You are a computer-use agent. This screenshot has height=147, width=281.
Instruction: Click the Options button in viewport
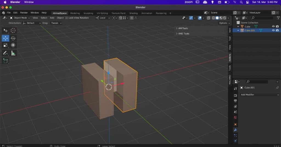[224, 23]
